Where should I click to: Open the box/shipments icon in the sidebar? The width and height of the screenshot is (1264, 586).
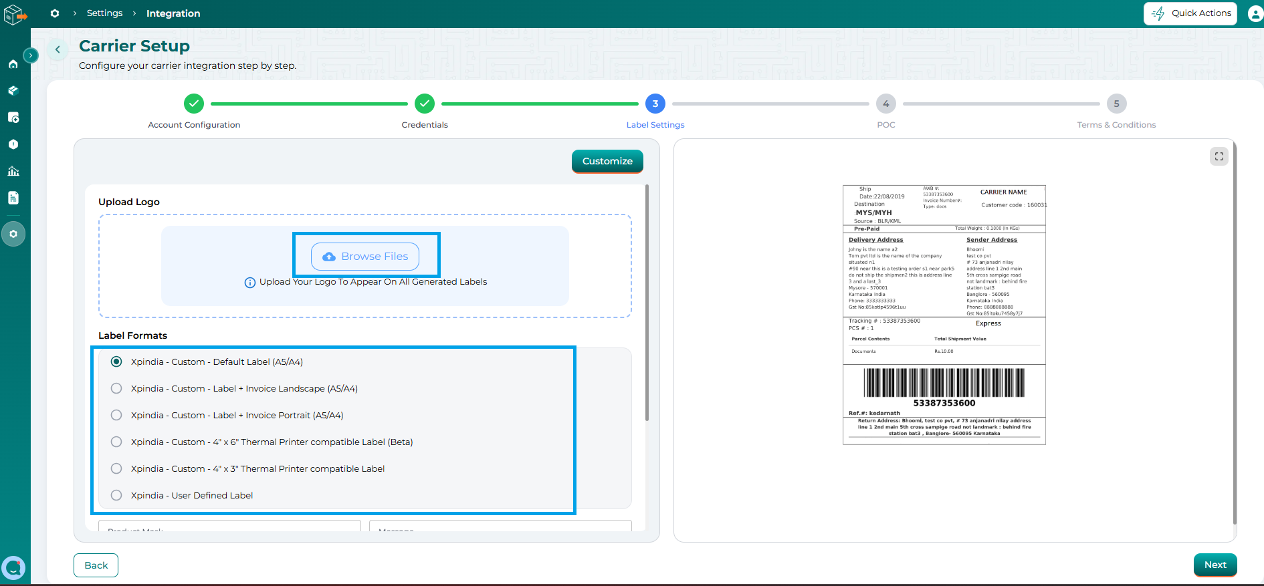[x=13, y=91]
